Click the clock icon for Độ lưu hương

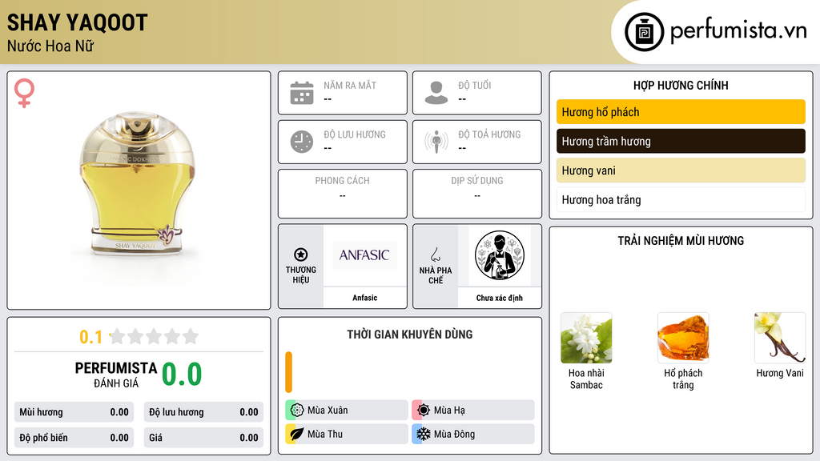[302, 142]
